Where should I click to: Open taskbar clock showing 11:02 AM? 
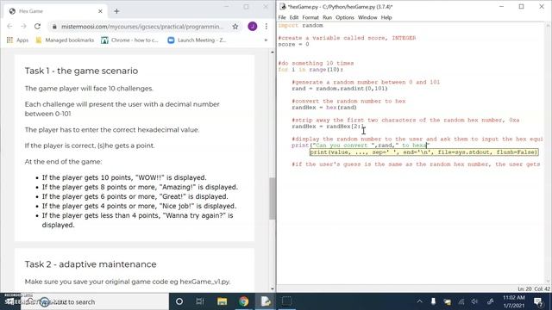coord(514,301)
